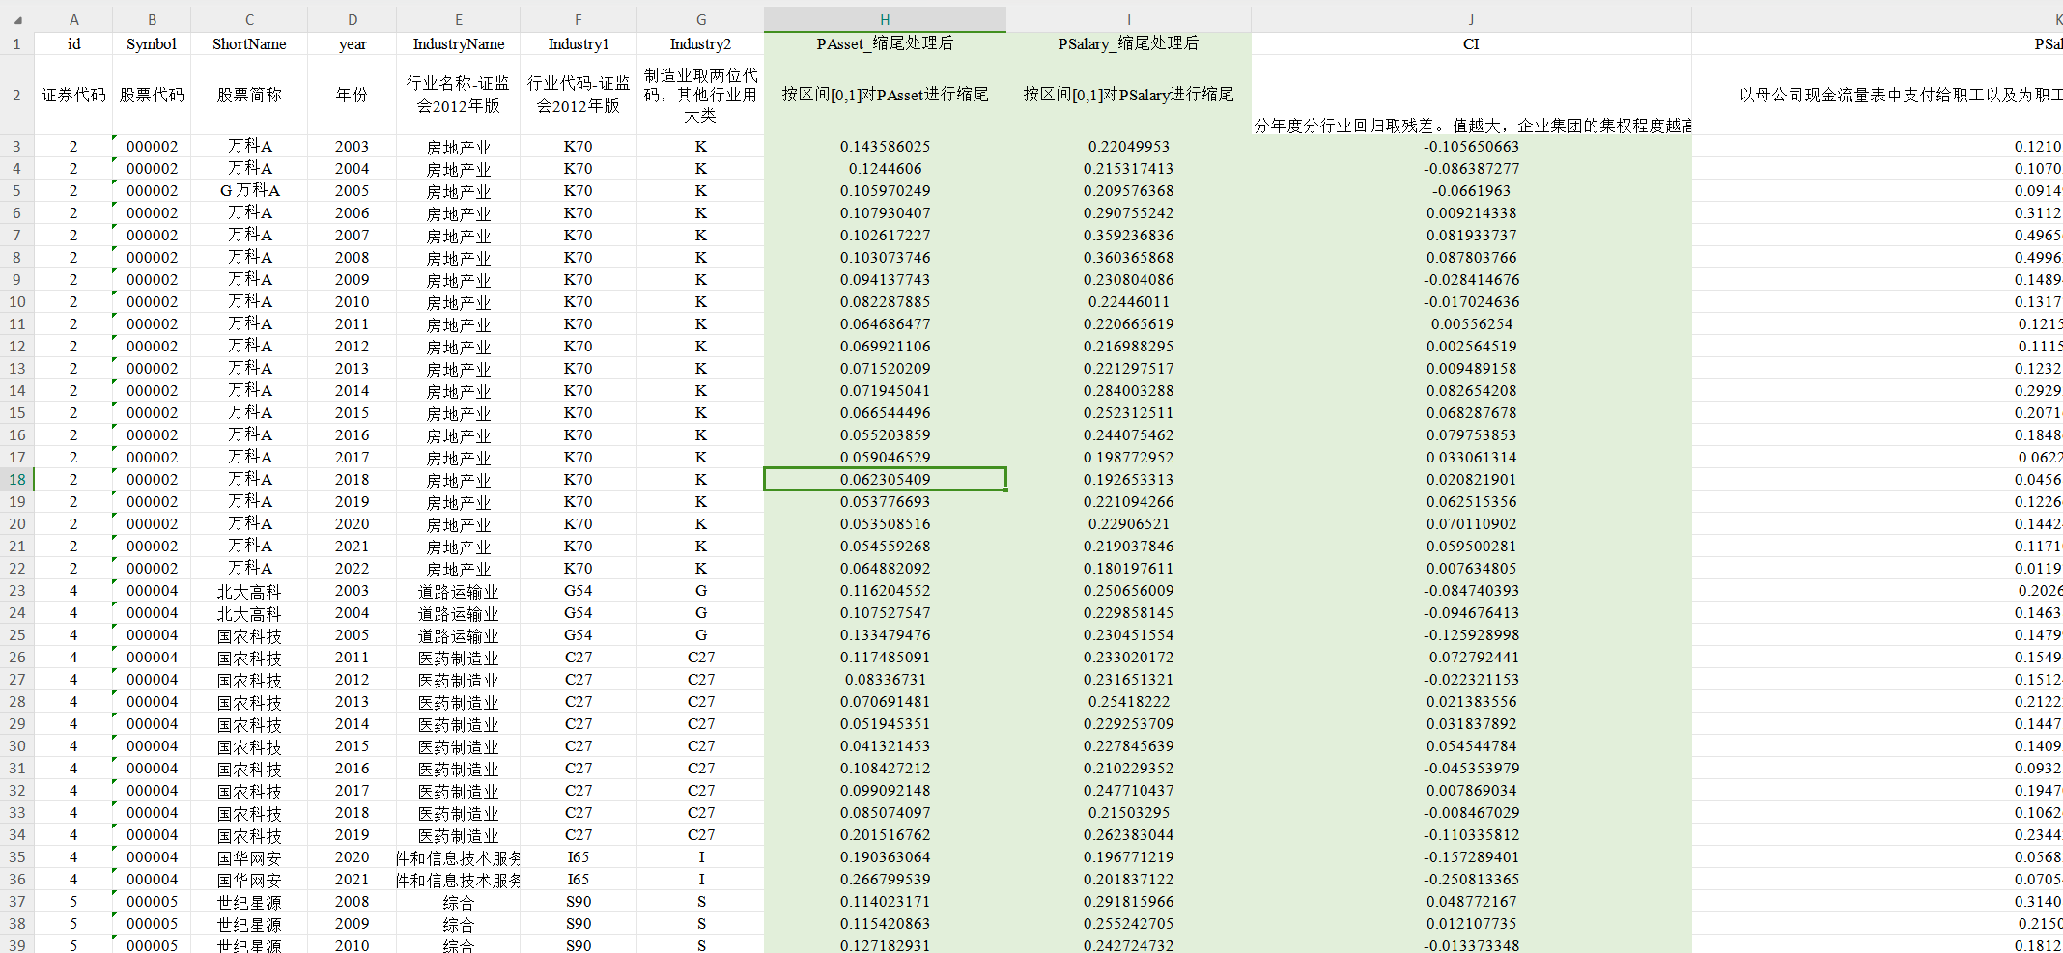Click the cell containing 0.360365868
The image size is (2063, 953).
tap(1129, 257)
